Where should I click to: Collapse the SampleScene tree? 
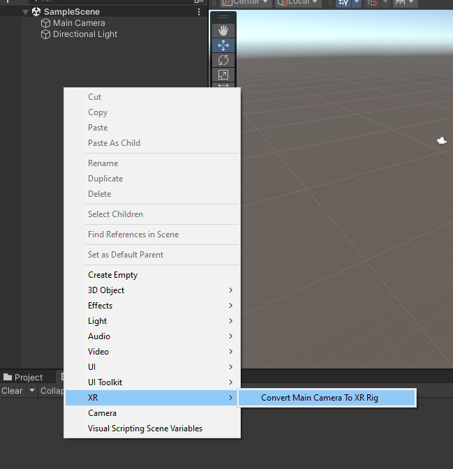[x=25, y=12]
